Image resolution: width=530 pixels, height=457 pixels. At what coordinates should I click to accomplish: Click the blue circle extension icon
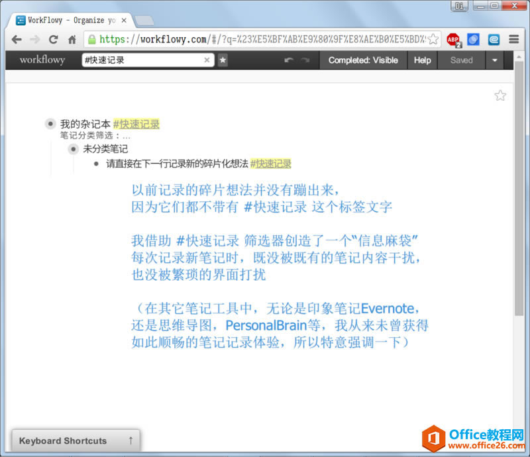(x=473, y=40)
